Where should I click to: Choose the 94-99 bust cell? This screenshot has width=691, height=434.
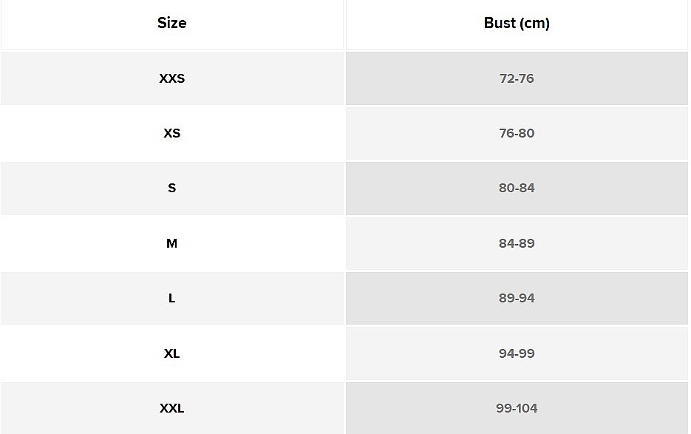517,353
